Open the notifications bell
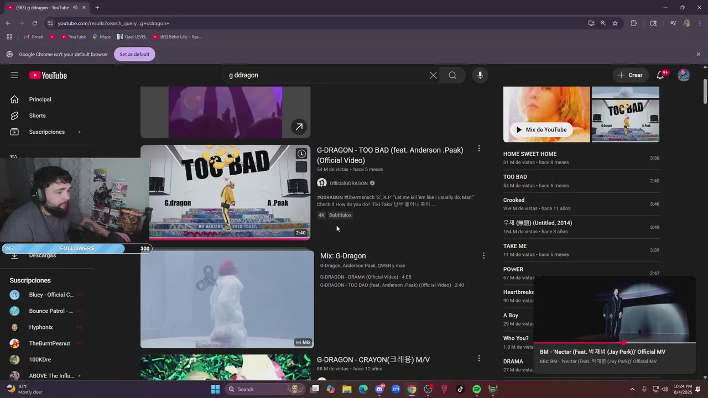Screen dimensions: 708x398 (x=660, y=75)
